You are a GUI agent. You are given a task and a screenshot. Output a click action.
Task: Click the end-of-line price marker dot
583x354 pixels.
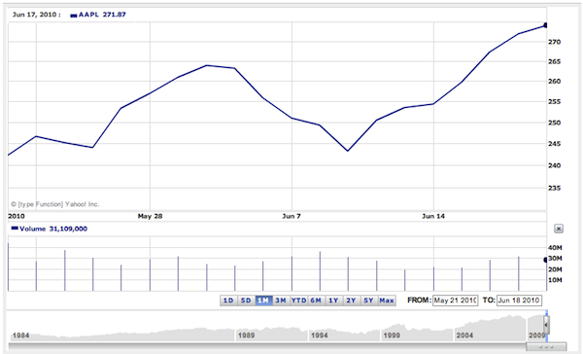[x=545, y=25]
